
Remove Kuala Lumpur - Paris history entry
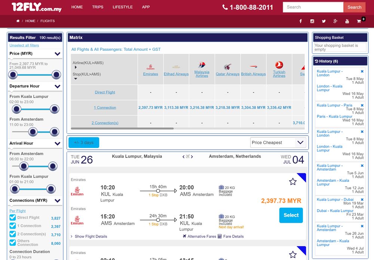[x=362, y=105]
